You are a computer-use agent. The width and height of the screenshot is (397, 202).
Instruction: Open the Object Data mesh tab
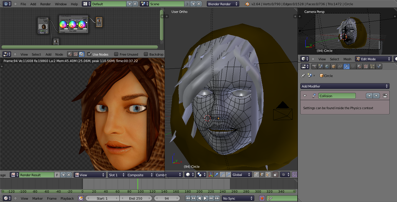(353, 66)
